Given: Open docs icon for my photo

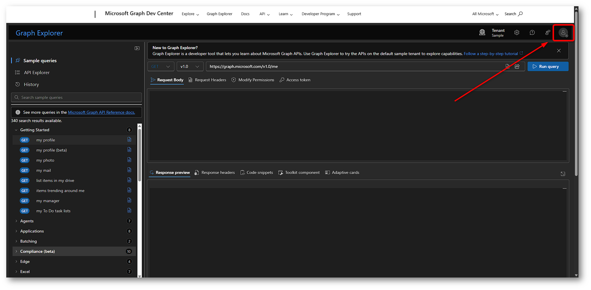Looking at the screenshot, I should pos(129,160).
